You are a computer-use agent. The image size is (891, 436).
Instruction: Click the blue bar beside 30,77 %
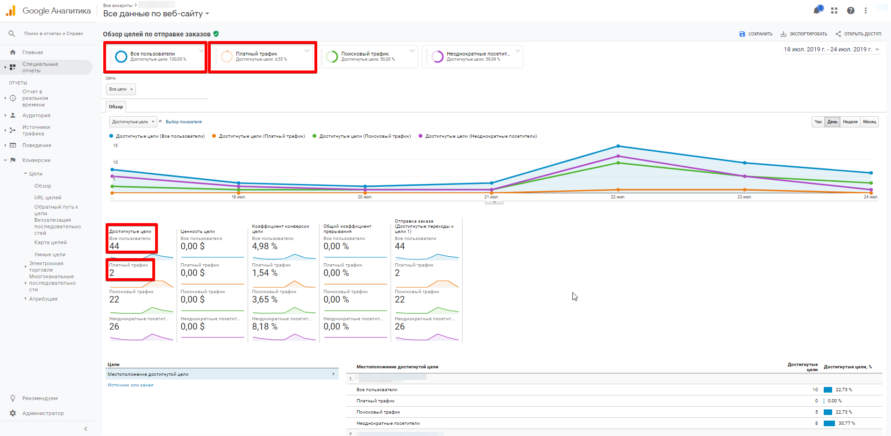(x=829, y=423)
